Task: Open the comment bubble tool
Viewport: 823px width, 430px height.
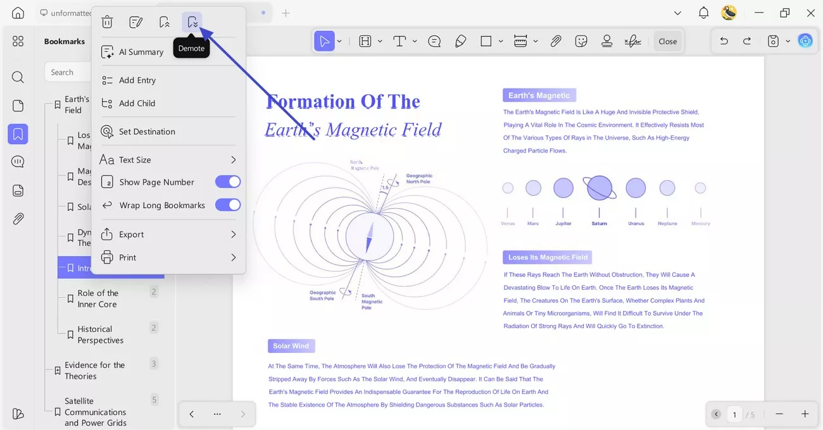Action: pyautogui.click(x=434, y=41)
